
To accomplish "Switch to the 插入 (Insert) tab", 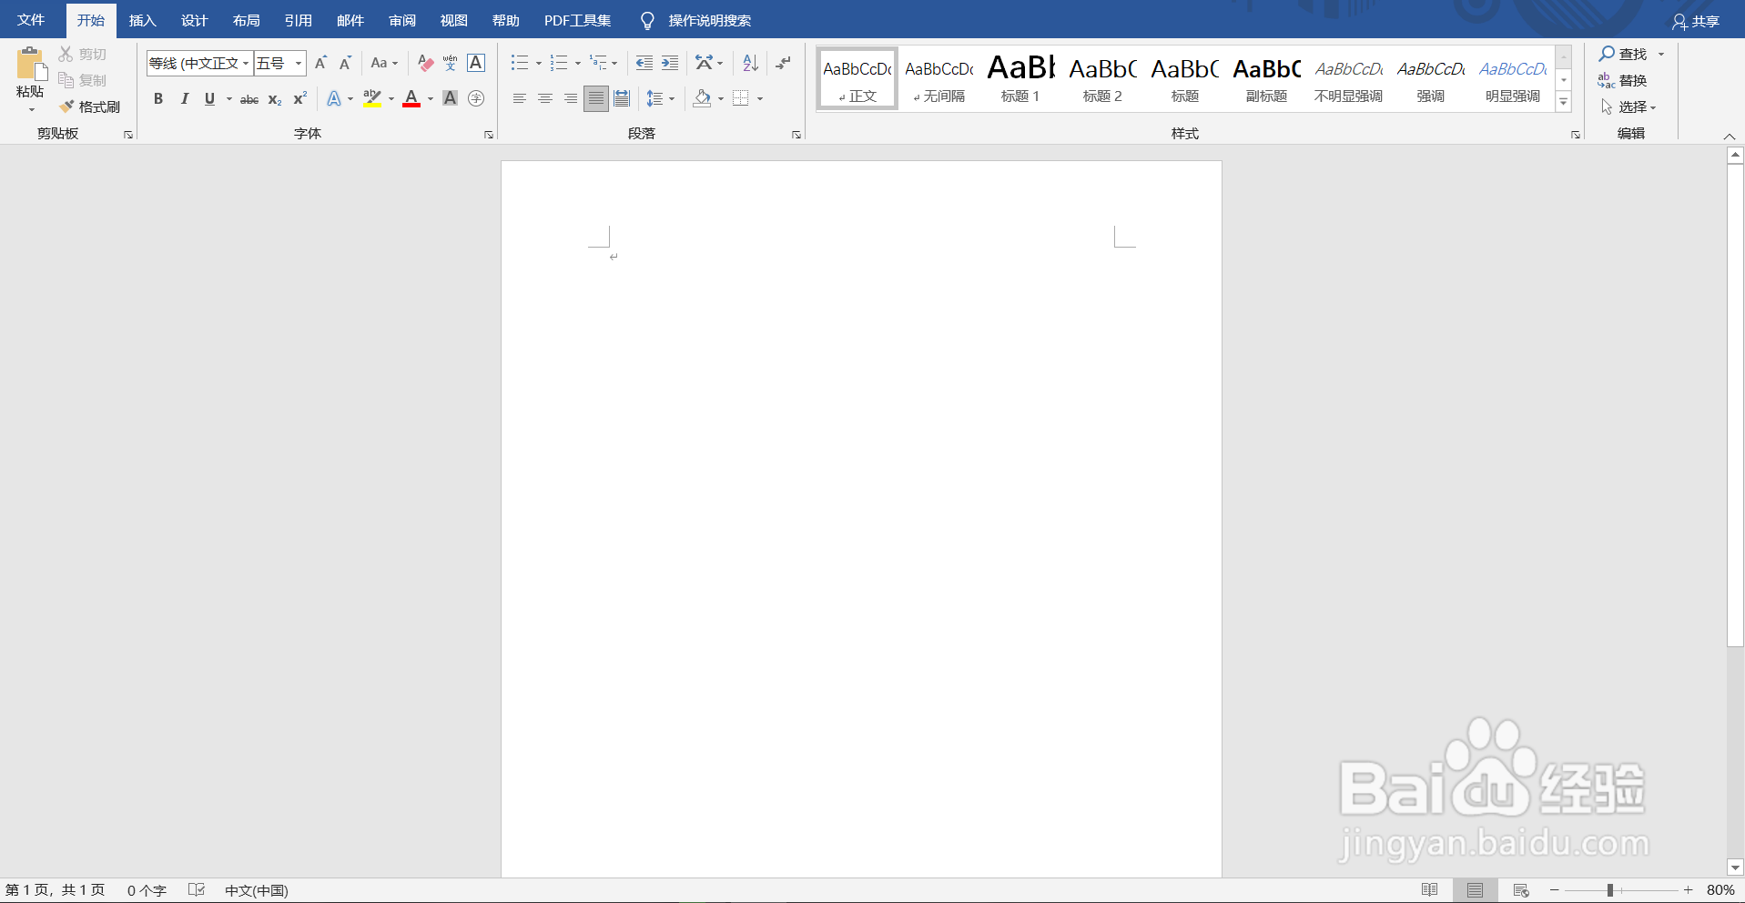I will (x=143, y=20).
